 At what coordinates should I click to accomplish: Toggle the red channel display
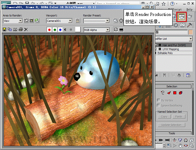49,30
